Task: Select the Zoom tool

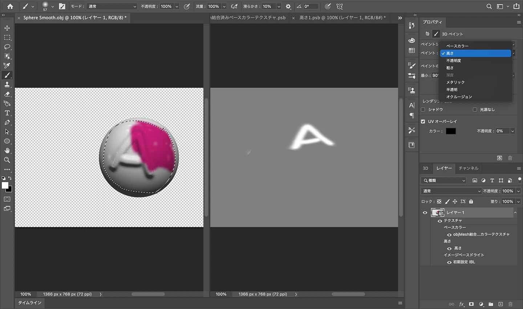Action: coord(7,160)
